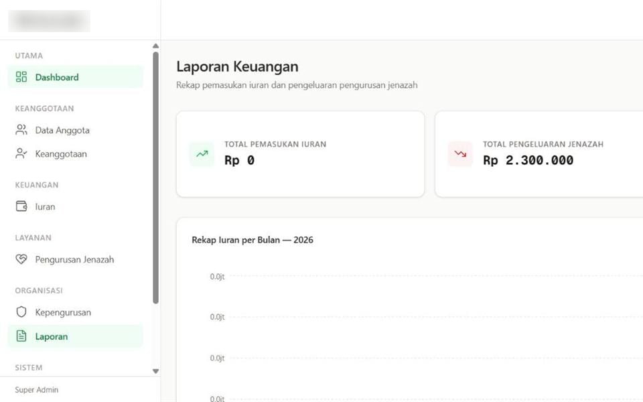
Task: Click the Kepengurusan shield icon
Action: [21, 312]
